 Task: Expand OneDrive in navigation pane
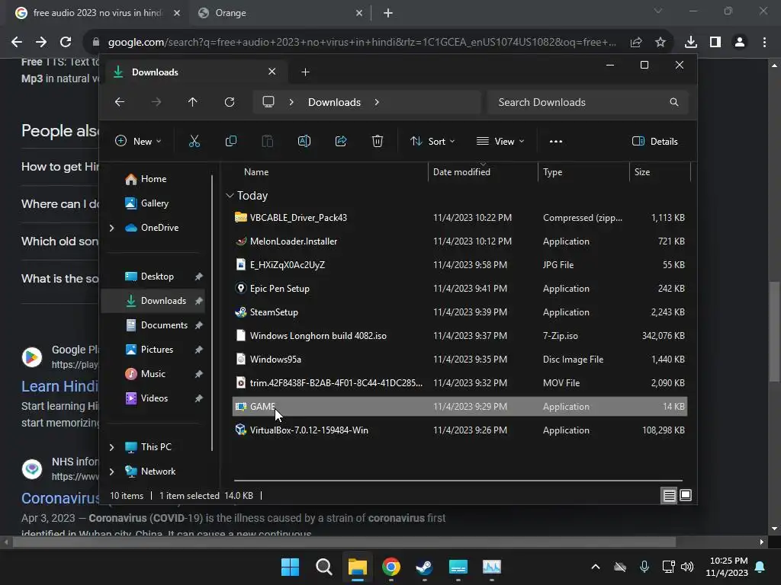111,228
